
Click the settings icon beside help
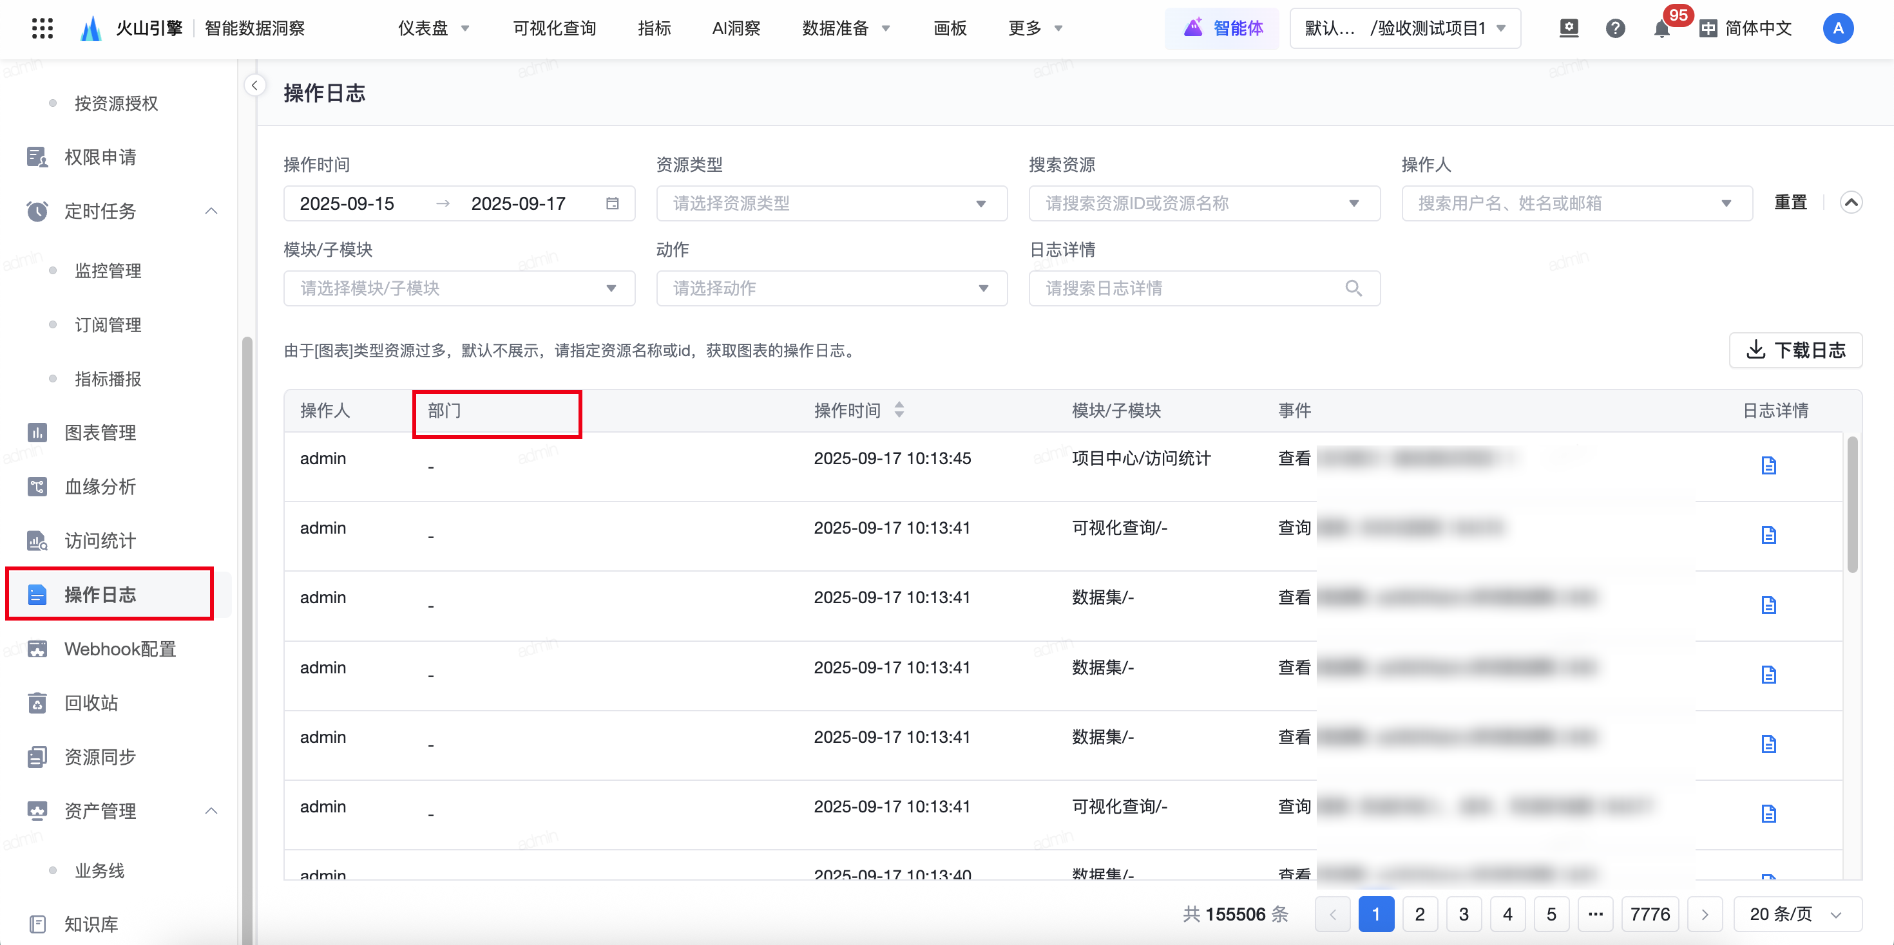click(x=1569, y=29)
